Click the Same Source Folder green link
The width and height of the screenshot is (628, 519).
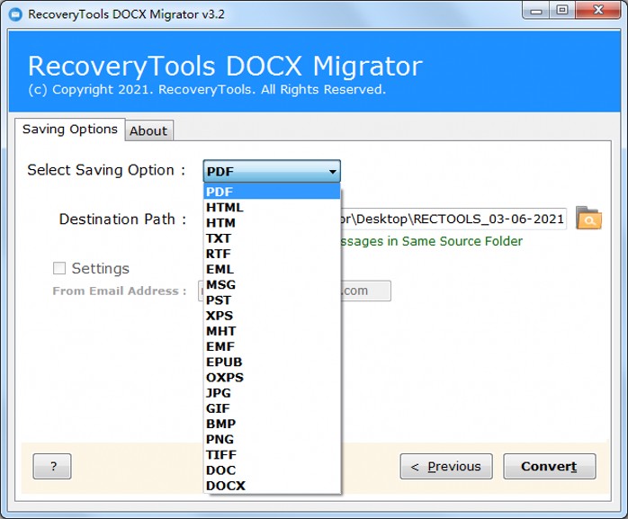(431, 241)
